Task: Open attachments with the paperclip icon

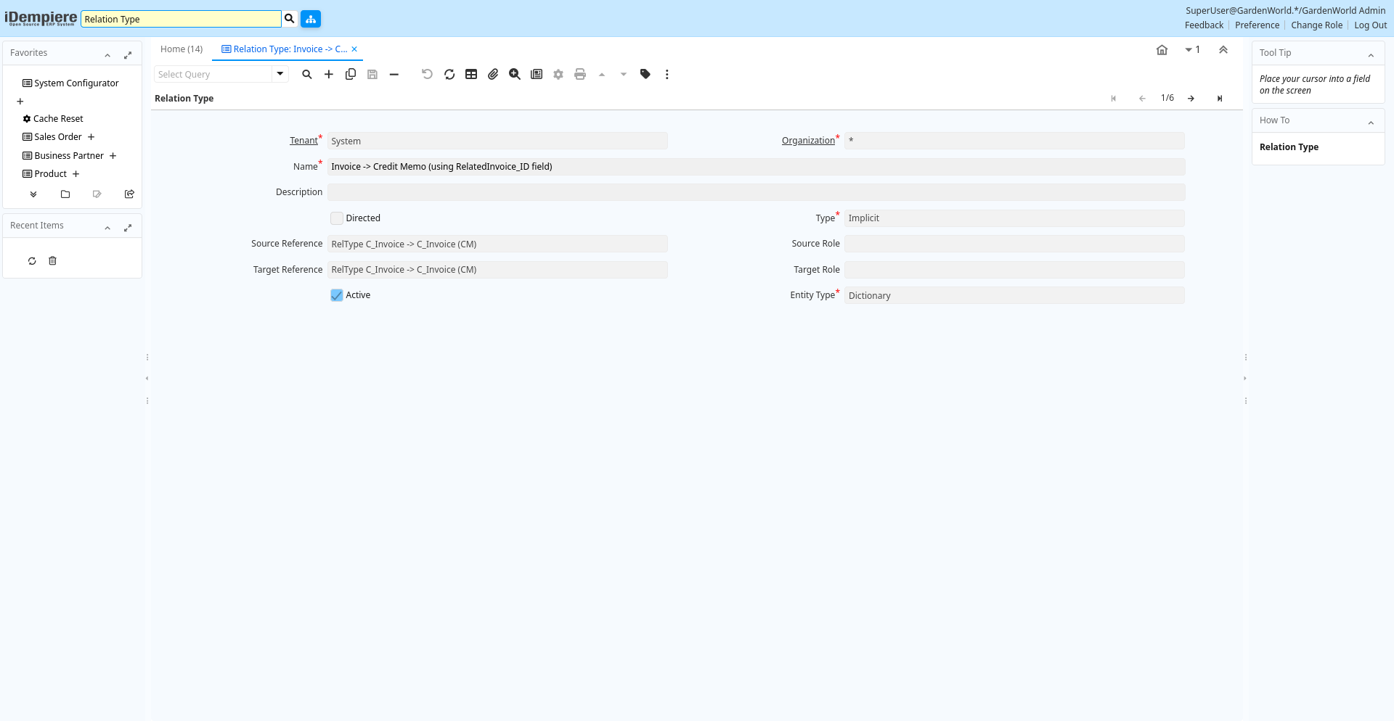Action: coord(493,75)
